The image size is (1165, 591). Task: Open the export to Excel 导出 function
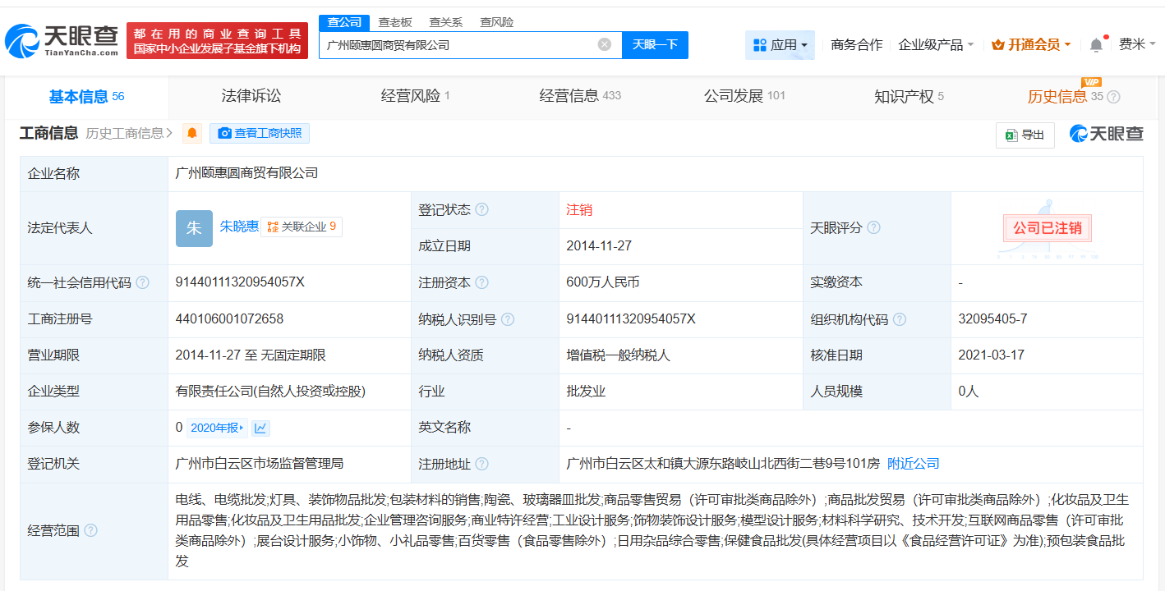point(1024,135)
